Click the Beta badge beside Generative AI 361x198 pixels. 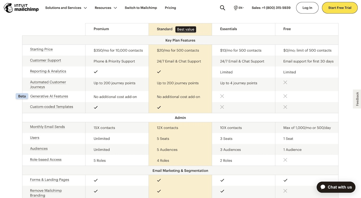tap(22, 96)
